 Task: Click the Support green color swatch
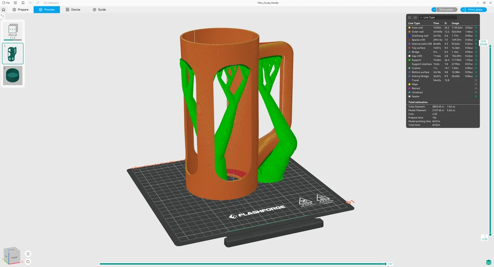click(x=410, y=60)
